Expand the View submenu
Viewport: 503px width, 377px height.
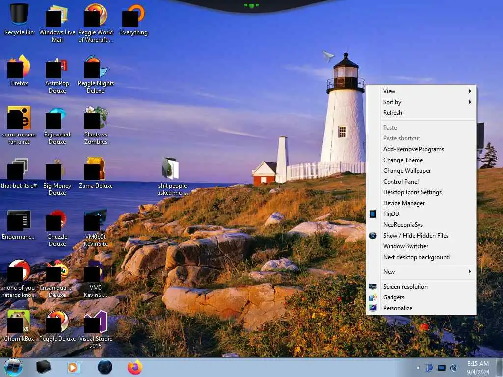click(421, 91)
